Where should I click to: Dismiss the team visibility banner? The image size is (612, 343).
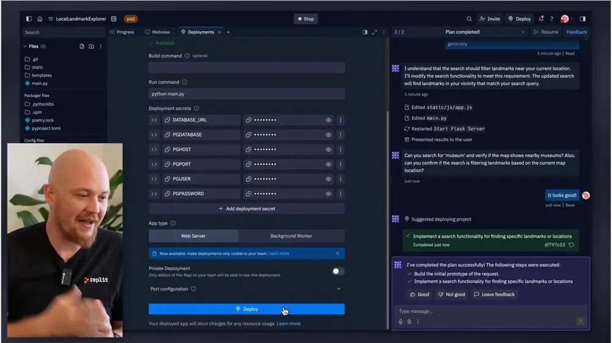[x=338, y=253]
